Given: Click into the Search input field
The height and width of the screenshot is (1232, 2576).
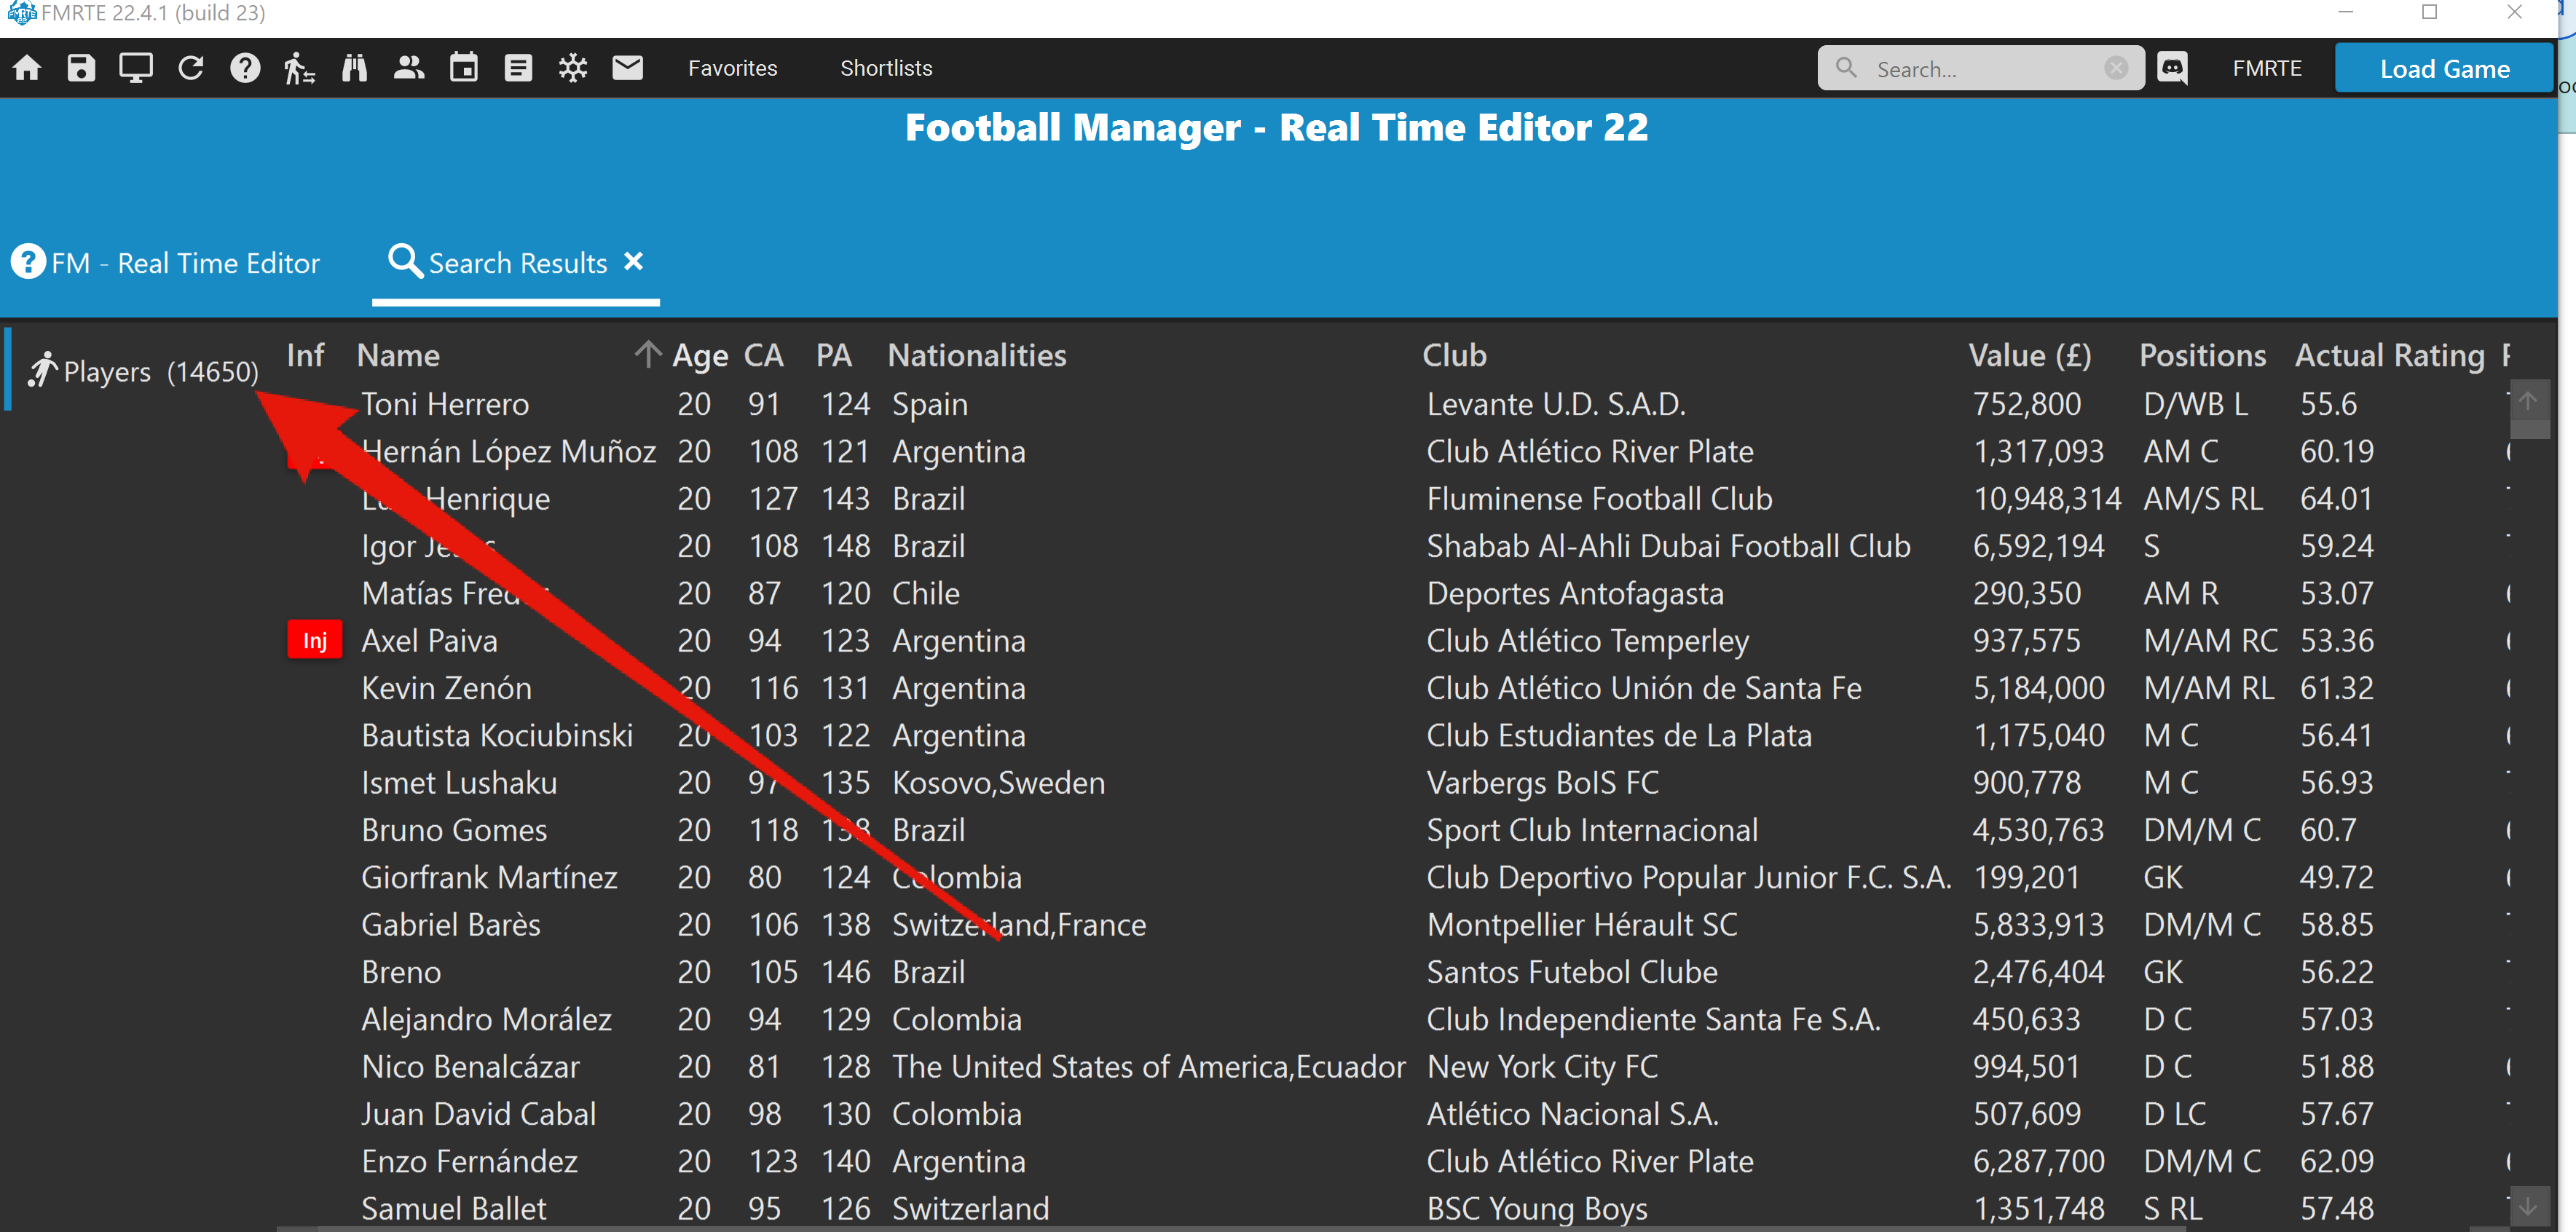Looking at the screenshot, I should (1980, 69).
